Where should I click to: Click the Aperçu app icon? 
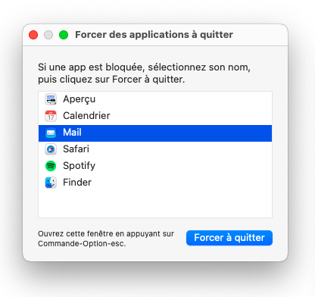click(51, 99)
